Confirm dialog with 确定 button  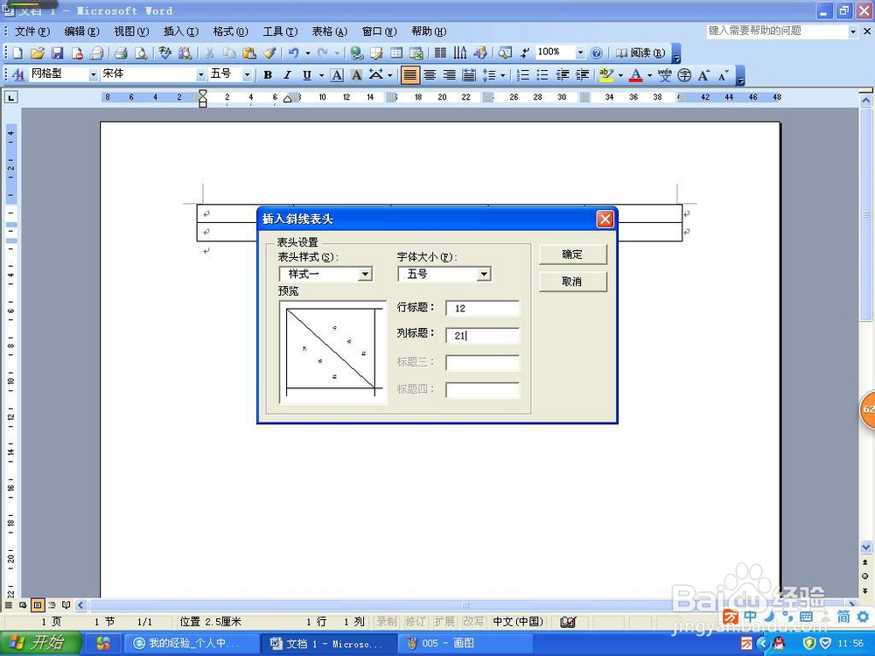pos(572,255)
